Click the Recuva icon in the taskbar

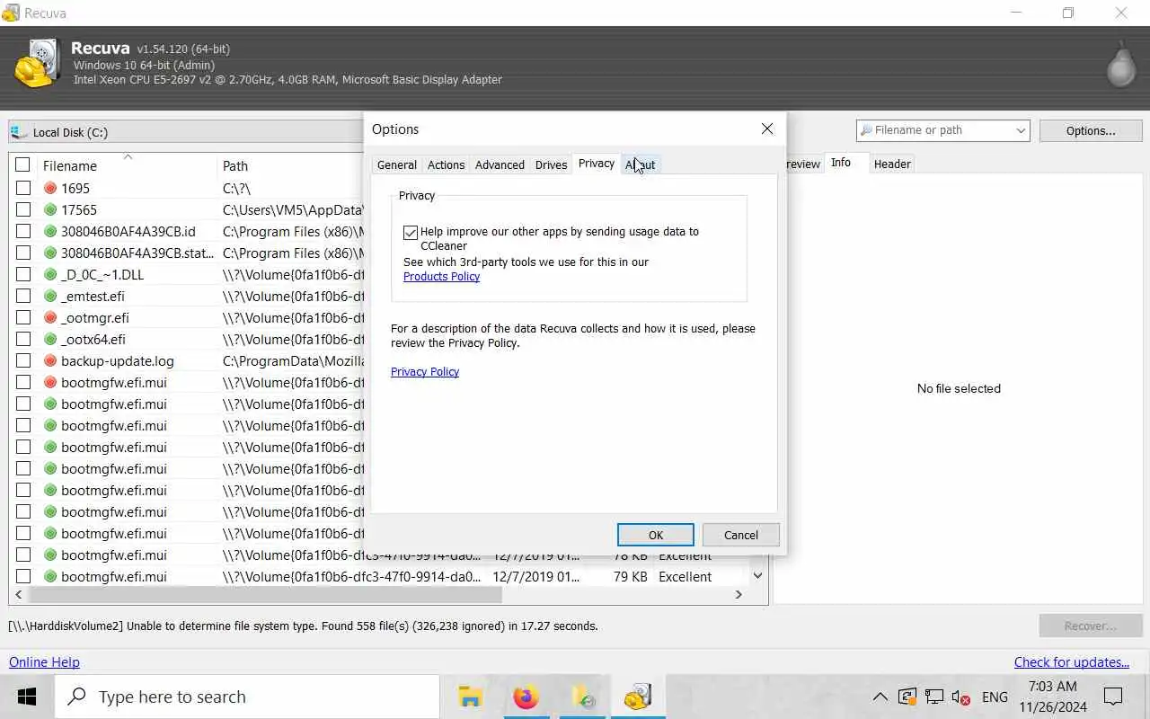[638, 697]
